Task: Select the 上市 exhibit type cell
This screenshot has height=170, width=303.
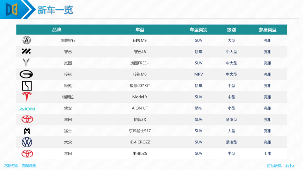Action: coord(268,153)
